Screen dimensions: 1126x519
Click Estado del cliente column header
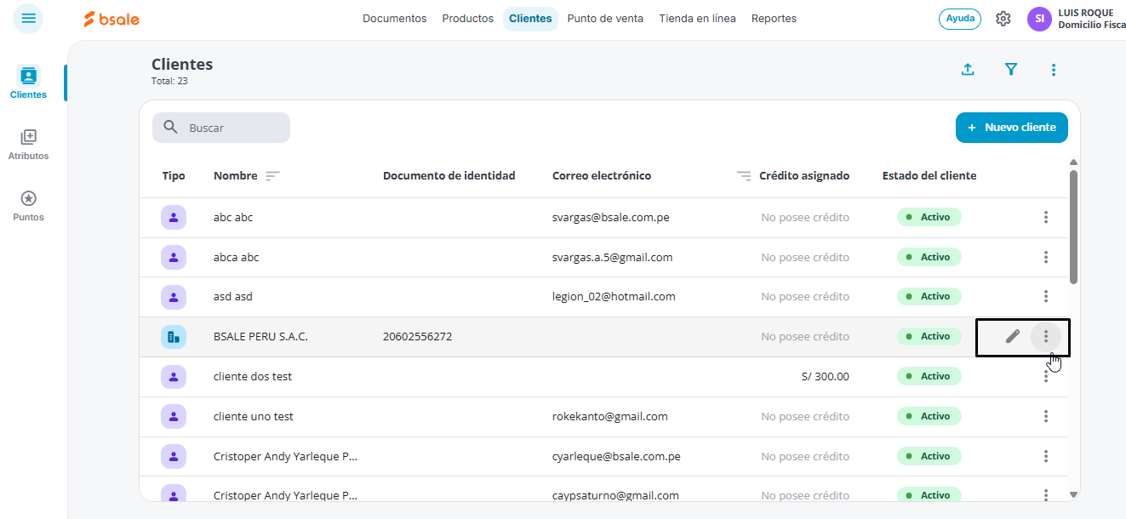point(929,176)
